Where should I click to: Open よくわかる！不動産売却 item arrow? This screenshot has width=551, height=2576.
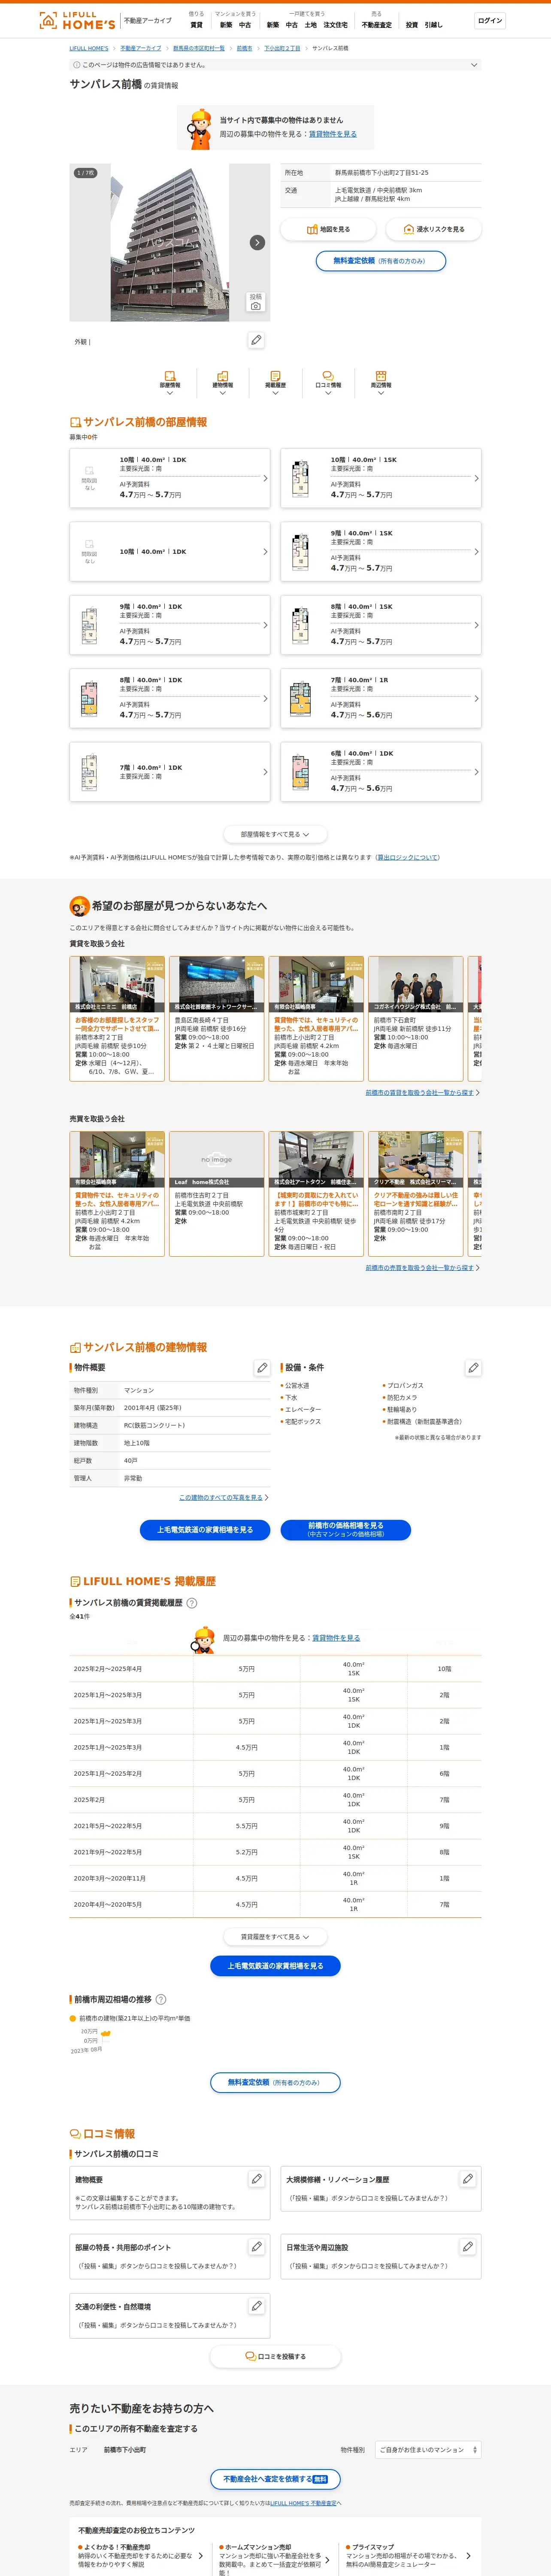[x=200, y=2556]
